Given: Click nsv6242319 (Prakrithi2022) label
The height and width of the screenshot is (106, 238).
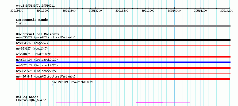Looking at the screenshot, I should pyautogui.click(x=72, y=82).
